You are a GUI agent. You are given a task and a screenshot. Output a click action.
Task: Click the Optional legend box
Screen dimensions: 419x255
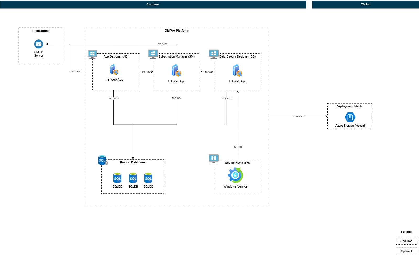(406, 251)
